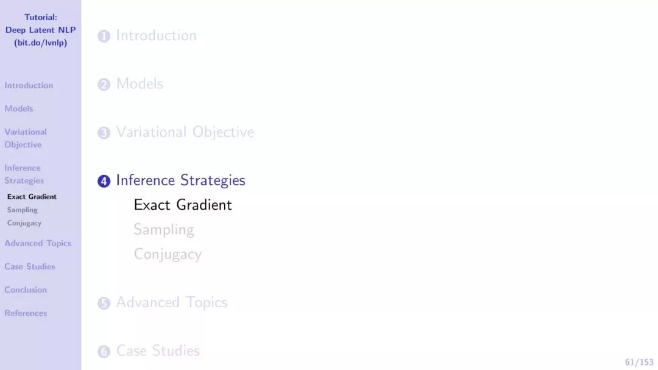The image size is (658, 370).
Task: Open Introduction in the sidebar navigation
Action: [x=29, y=85]
